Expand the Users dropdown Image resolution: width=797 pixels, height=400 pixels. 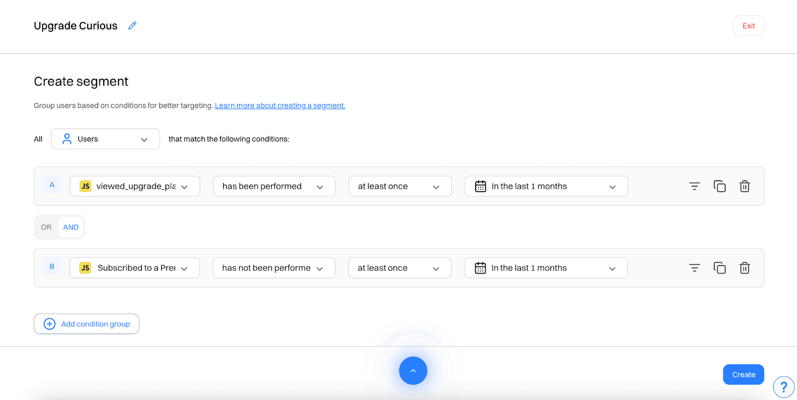click(x=105, y=139)
